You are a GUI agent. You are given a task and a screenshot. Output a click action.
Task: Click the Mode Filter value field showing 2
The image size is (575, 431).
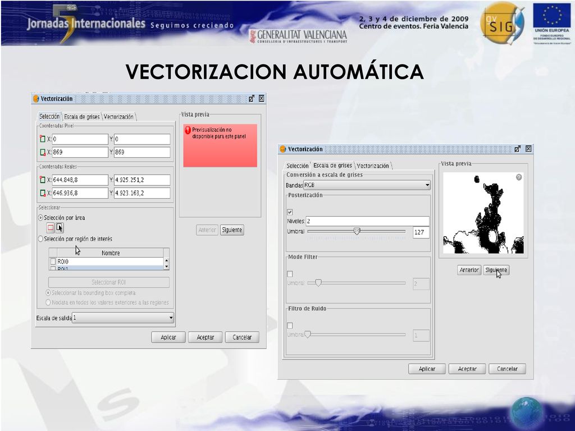pos(421,283)
